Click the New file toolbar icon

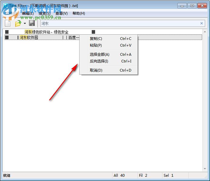(8, 23)
